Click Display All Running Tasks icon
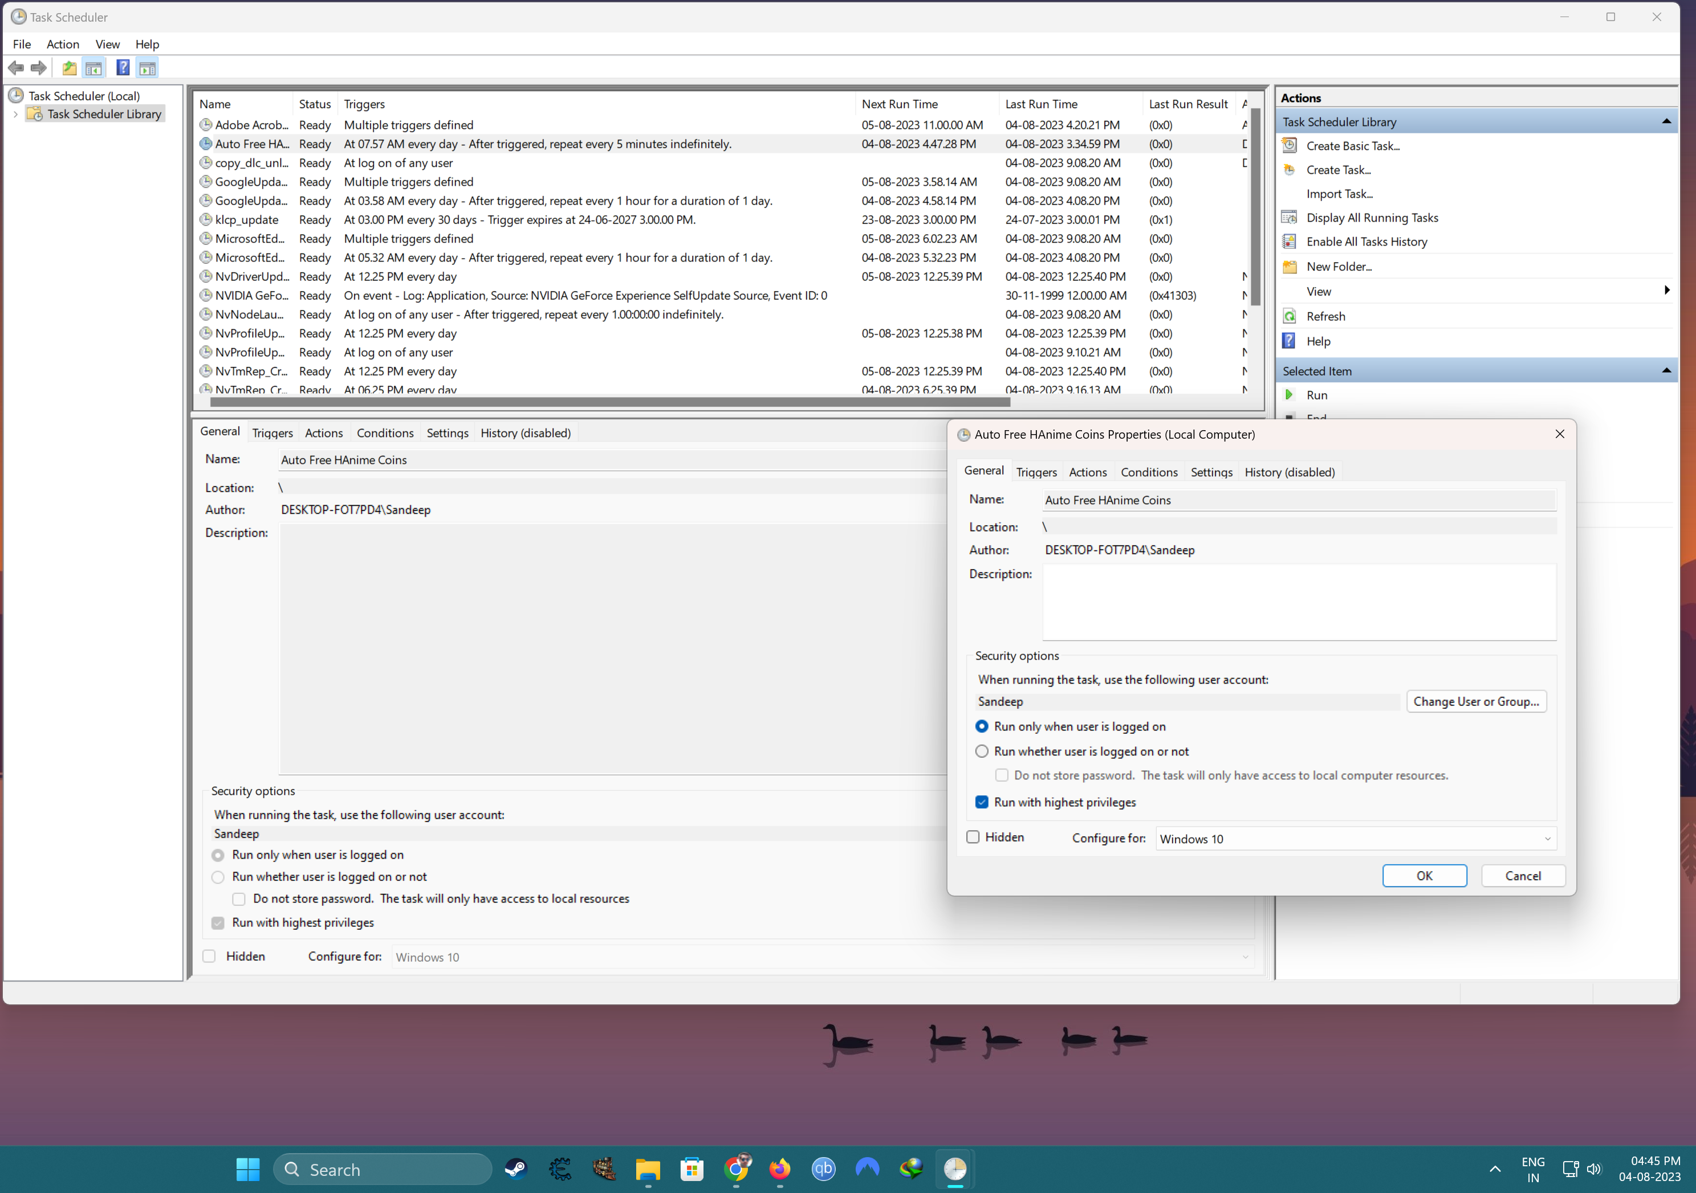This screenshot has height=1193, width=1696. click(1289, 218)
